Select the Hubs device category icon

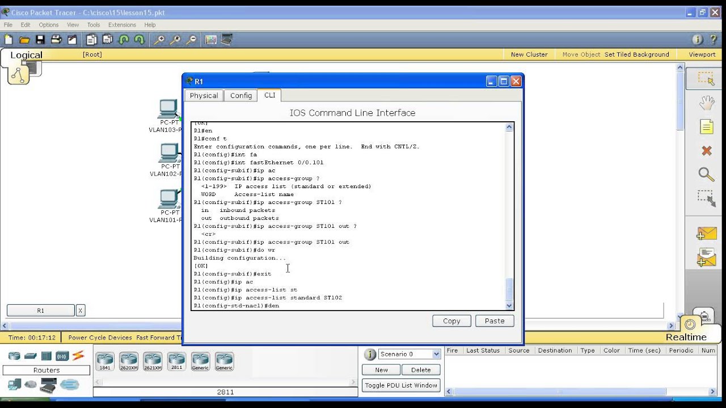point(46,356)
